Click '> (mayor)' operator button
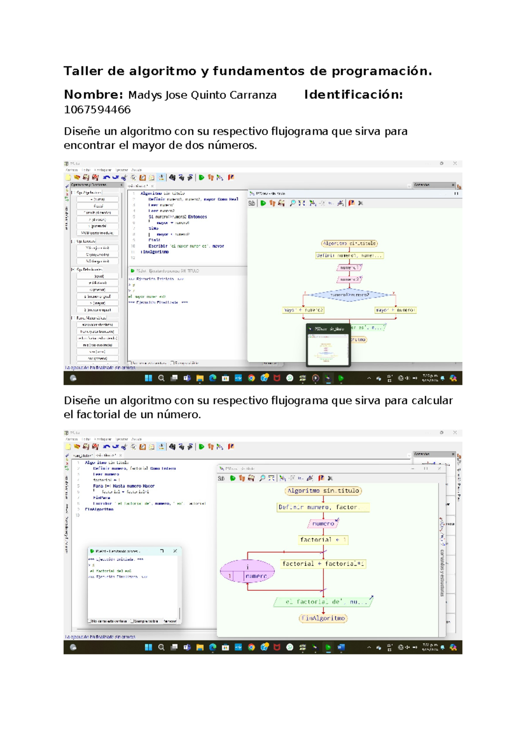526x744 pixels. point(97,303)
